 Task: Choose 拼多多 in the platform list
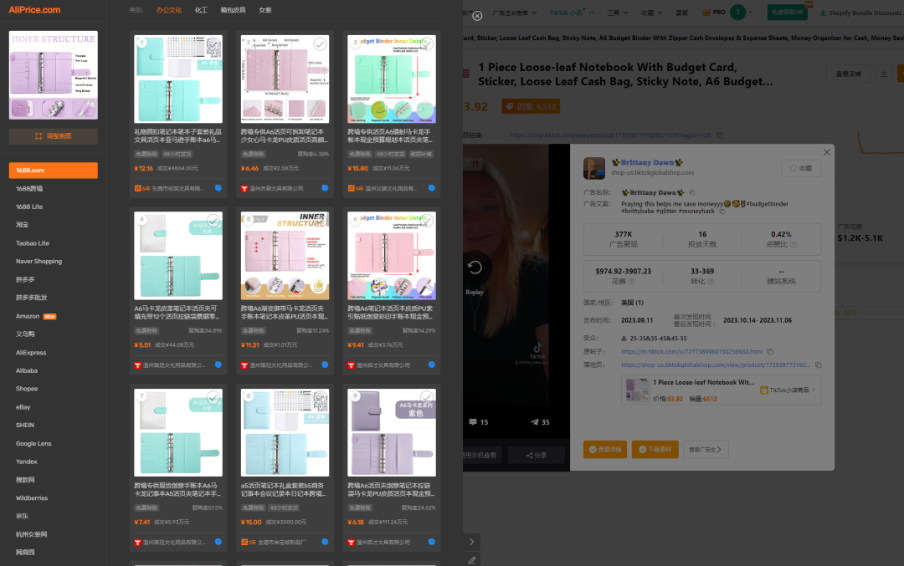(25, 279)
